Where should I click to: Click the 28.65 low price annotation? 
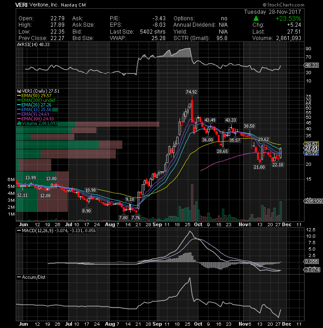point(222,152)
